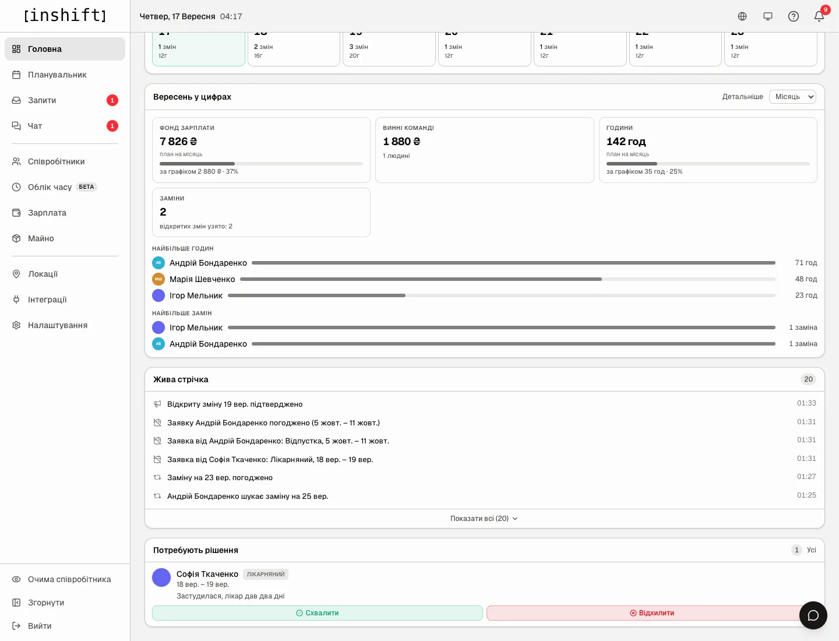Click Марія Шевченко avatar icon

[158, 279]
